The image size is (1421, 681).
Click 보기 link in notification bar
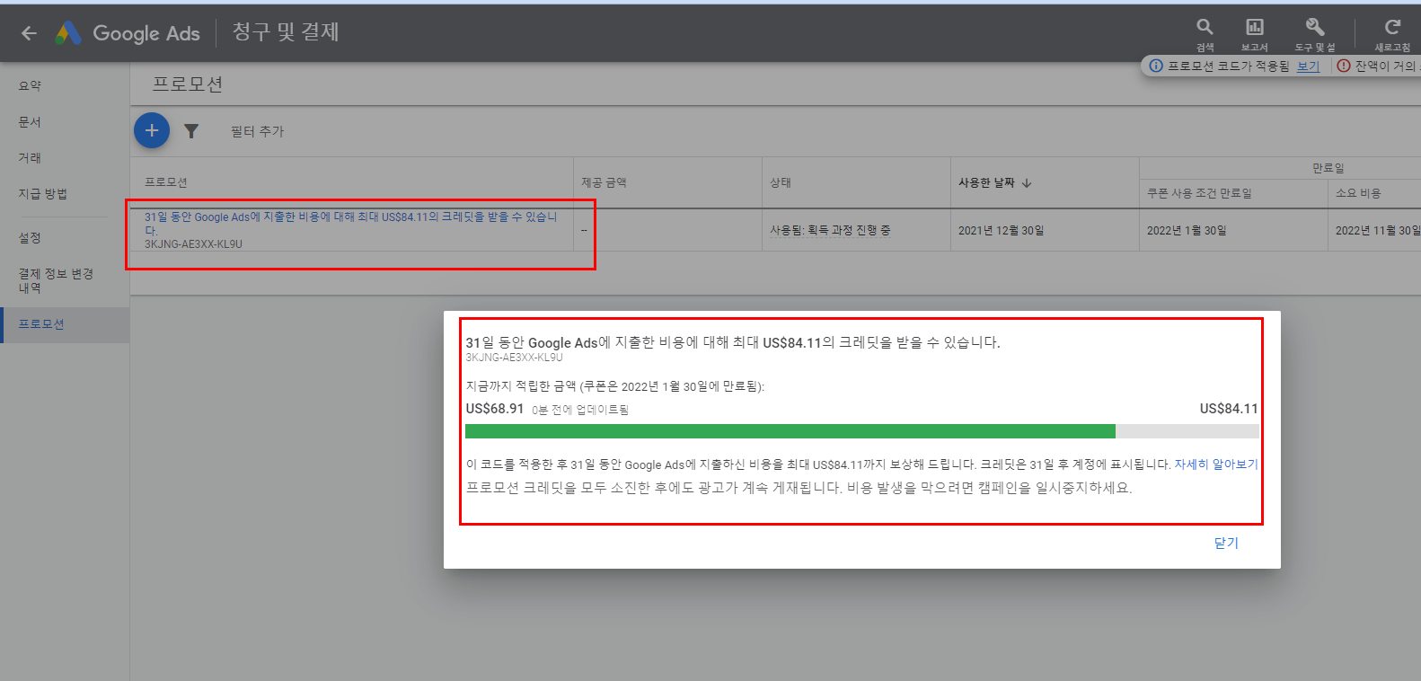tap(1308, 66)
